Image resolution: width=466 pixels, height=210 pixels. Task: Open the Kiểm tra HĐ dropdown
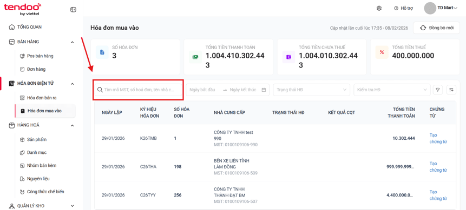coord(392,90)
